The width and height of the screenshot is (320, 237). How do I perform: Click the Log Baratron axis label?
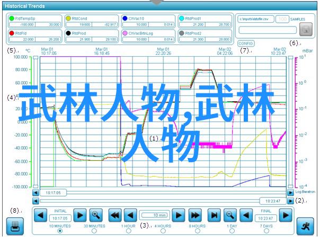(305, 191)
